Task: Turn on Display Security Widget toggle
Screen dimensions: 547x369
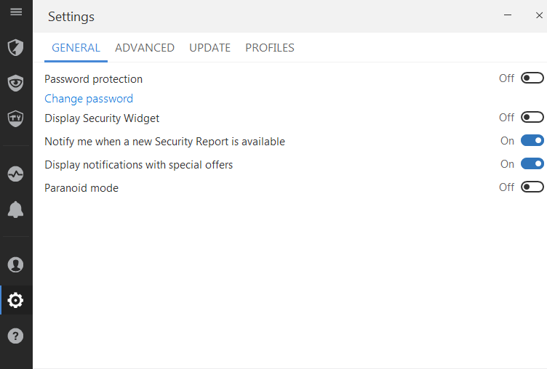Action: [x=532, y=118]
